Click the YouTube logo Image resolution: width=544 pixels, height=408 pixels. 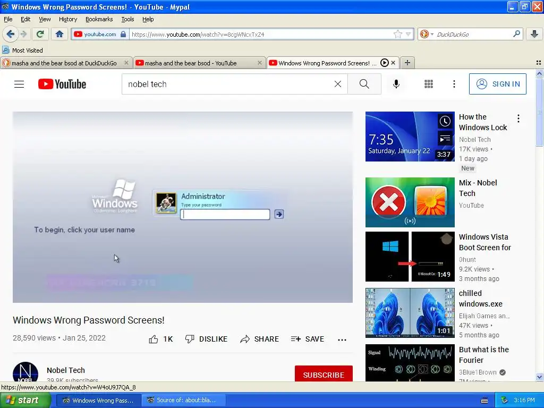click(62, 84)
